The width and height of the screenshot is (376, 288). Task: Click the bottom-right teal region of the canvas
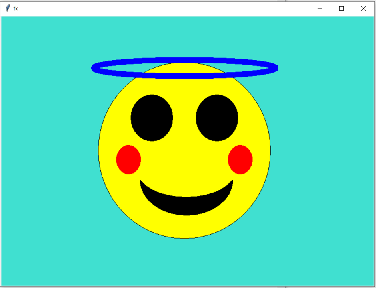tap(340, 259)
